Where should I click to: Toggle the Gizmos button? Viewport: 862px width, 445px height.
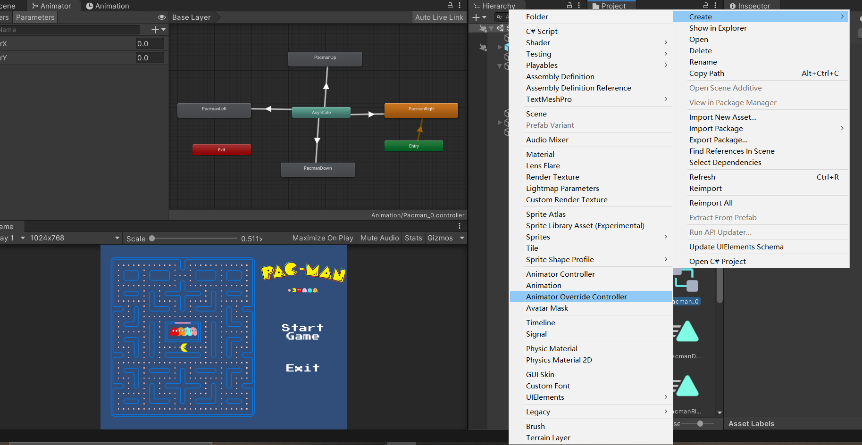pyautogui.click(x=440, y=238)
